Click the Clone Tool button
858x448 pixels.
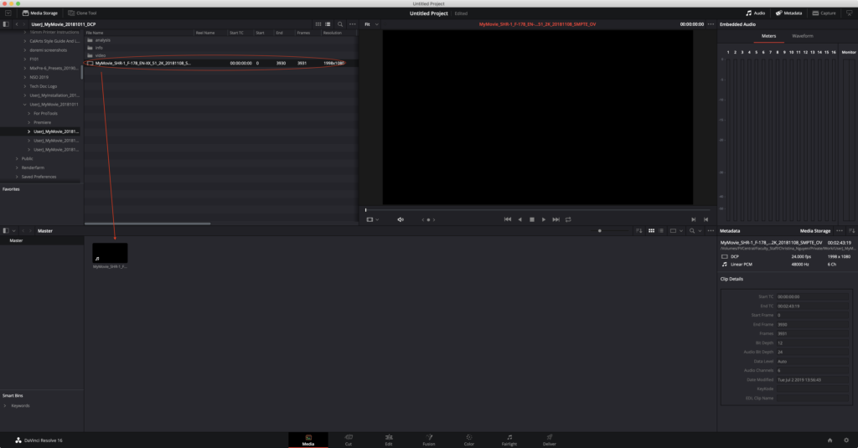pyautogui.click(x=82, y=13)
